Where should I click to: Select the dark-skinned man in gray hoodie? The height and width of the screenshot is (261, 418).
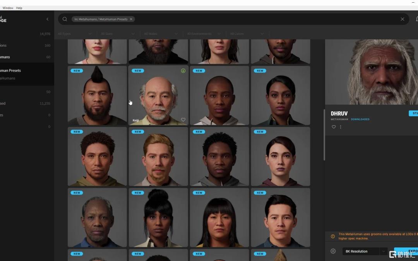[x=219, y=157]
